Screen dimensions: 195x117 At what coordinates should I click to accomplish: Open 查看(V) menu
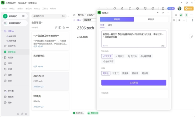[x=20, y=8]
